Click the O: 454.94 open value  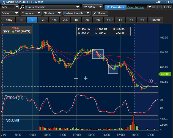pyautogui.click(x=101, y=29)
